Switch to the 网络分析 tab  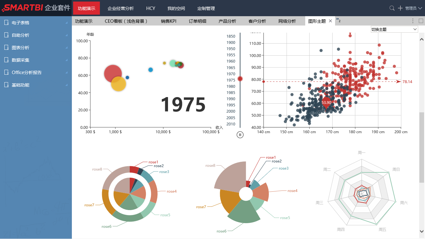(287, 21)
